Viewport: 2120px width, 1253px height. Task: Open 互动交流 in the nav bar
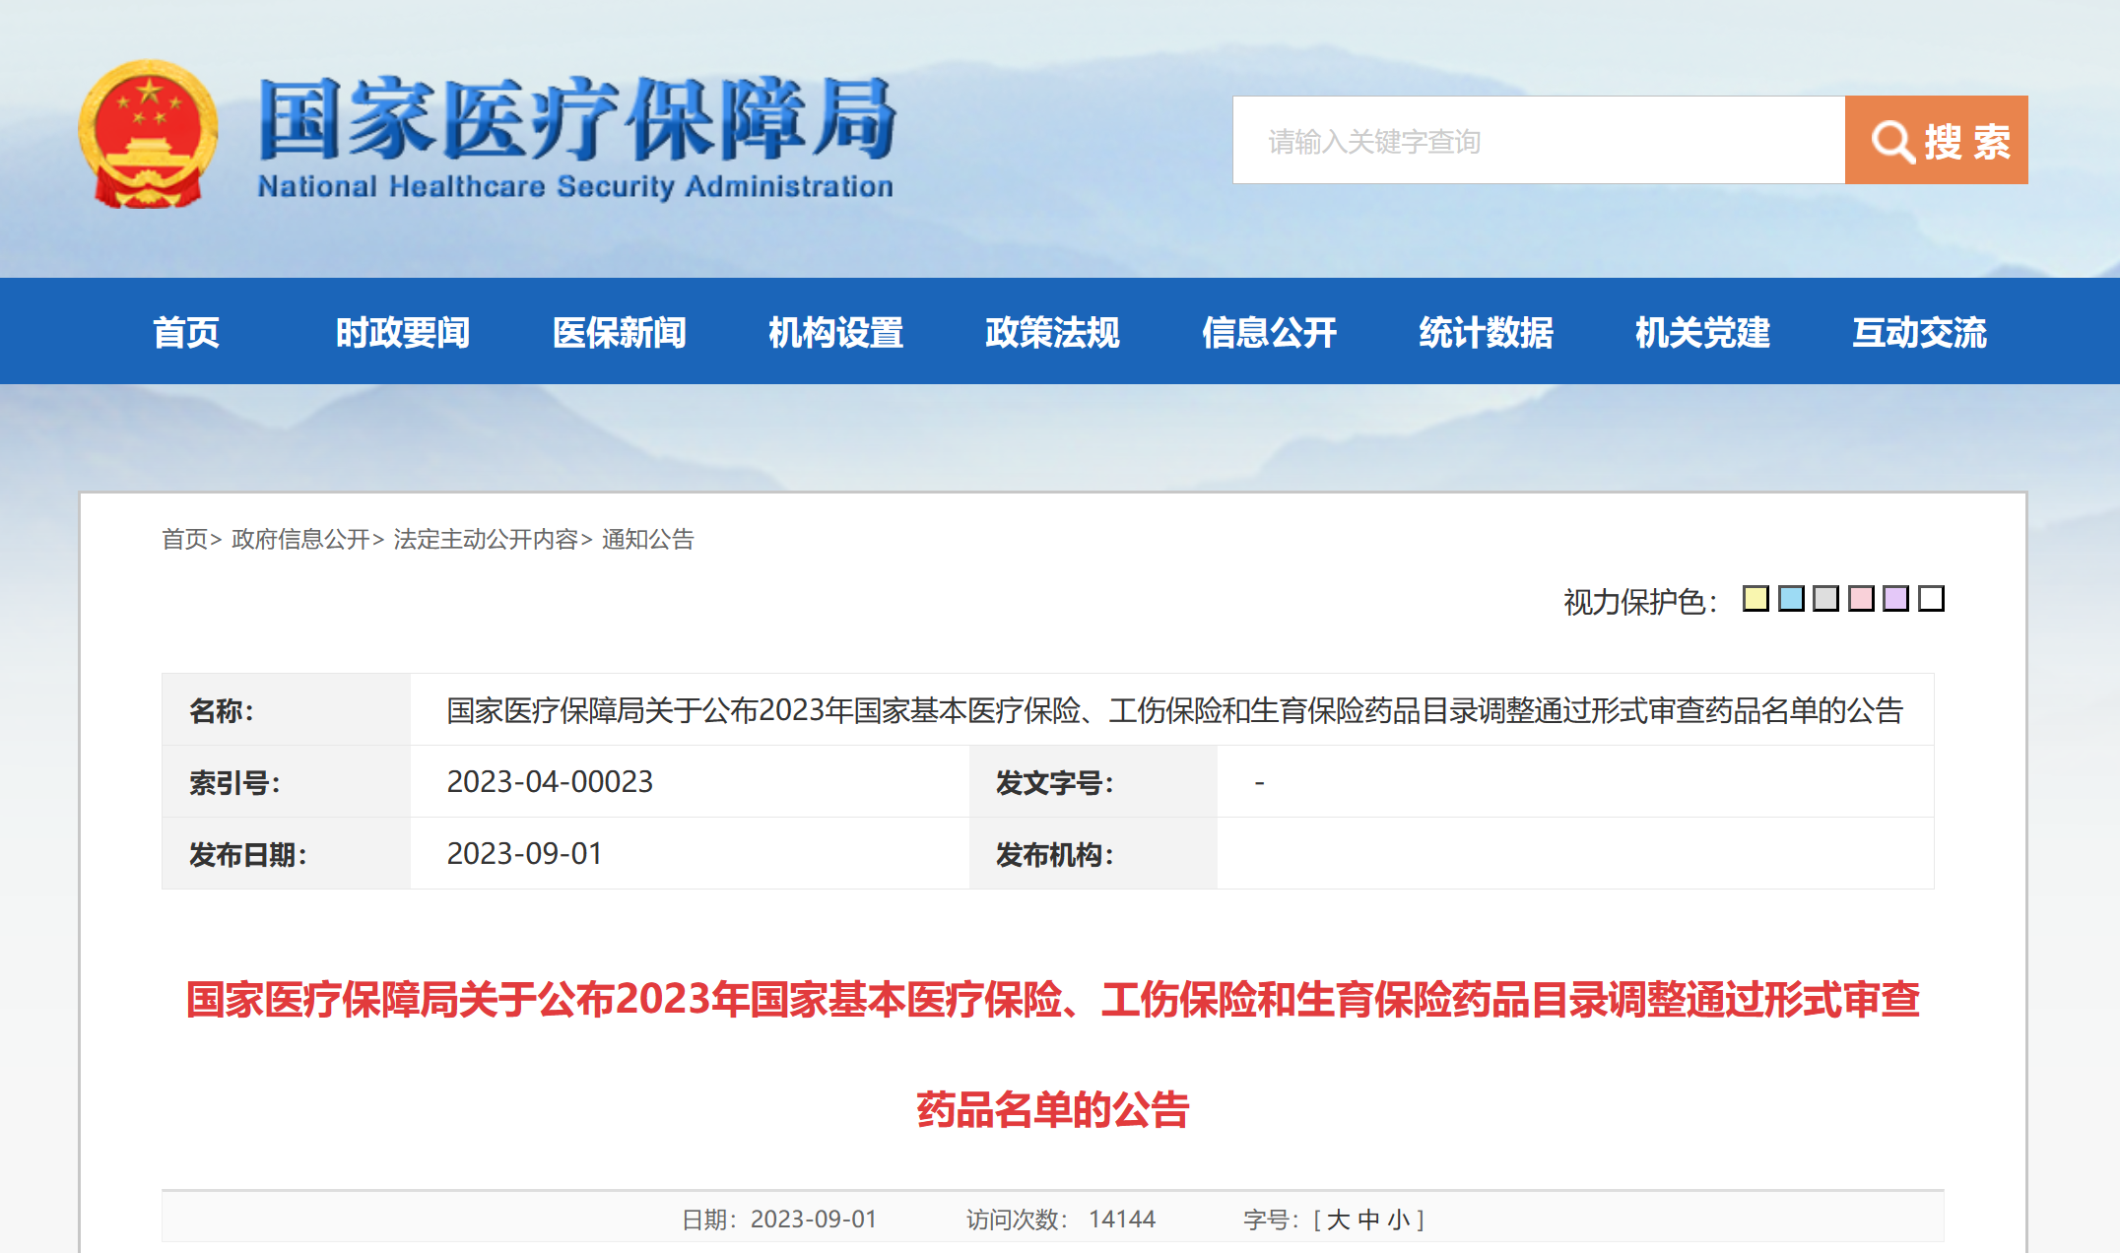pos(1920,332)
